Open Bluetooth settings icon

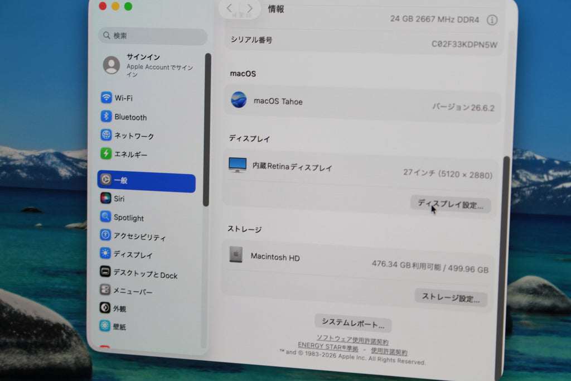point(106,116)
